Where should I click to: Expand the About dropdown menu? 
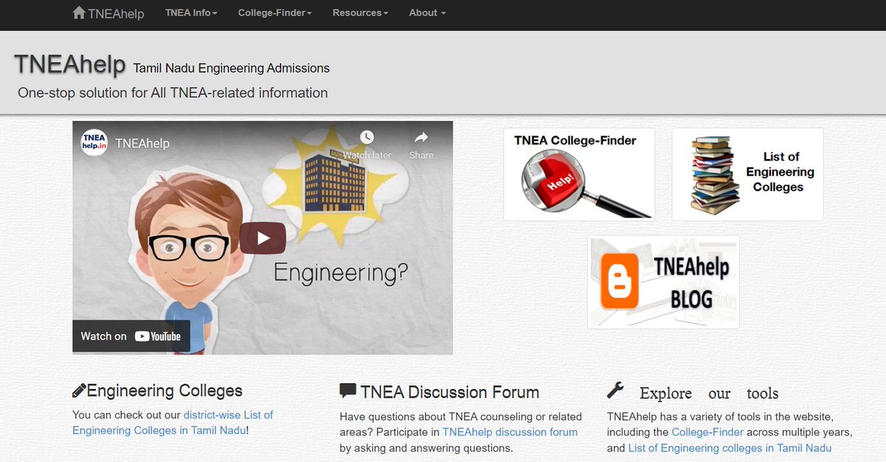point(427,13)
